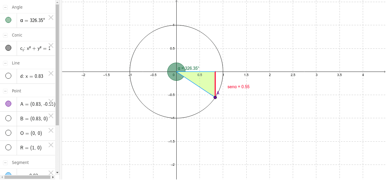This screenshot has width=386, height=180.
Task: Click the x-axis tick label 2.5
Action: (293, 75)
